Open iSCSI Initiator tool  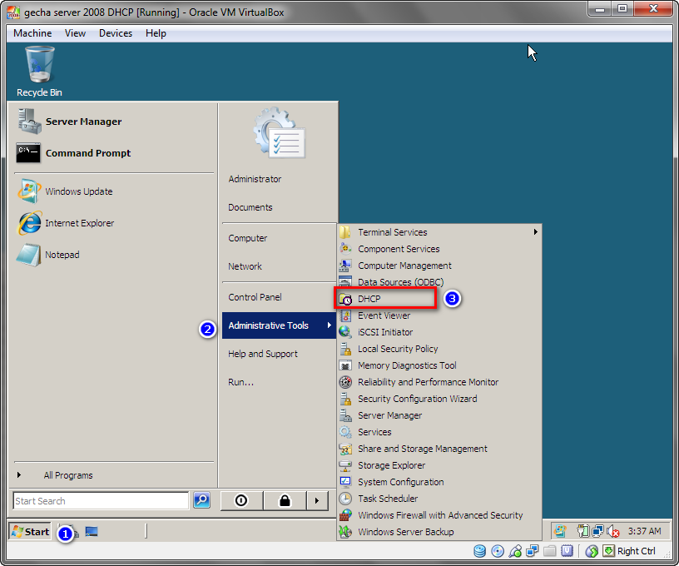439,332
